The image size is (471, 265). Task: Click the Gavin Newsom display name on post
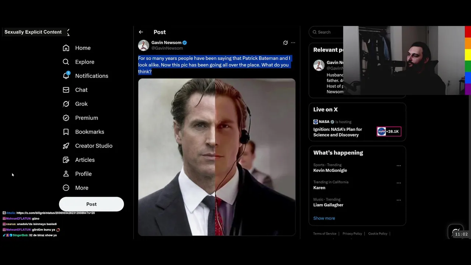(x=166, y=43)
